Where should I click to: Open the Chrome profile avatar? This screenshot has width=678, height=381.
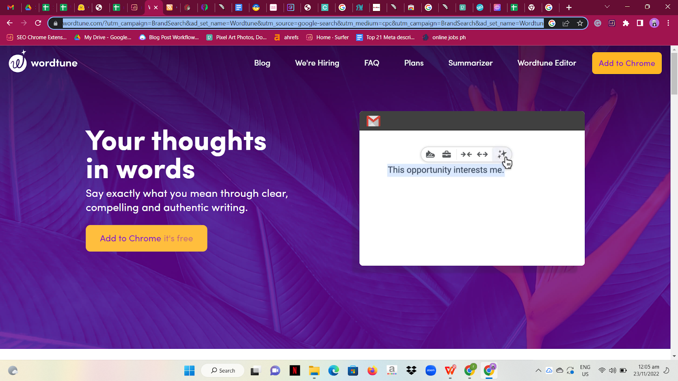[x=654, y=23]
